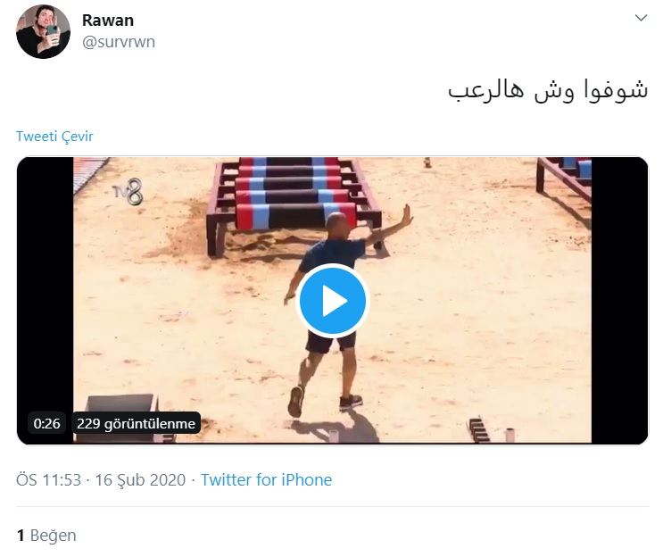
Task: Open the ÖS 11:53 timestamp link
Action: [48, 480]
